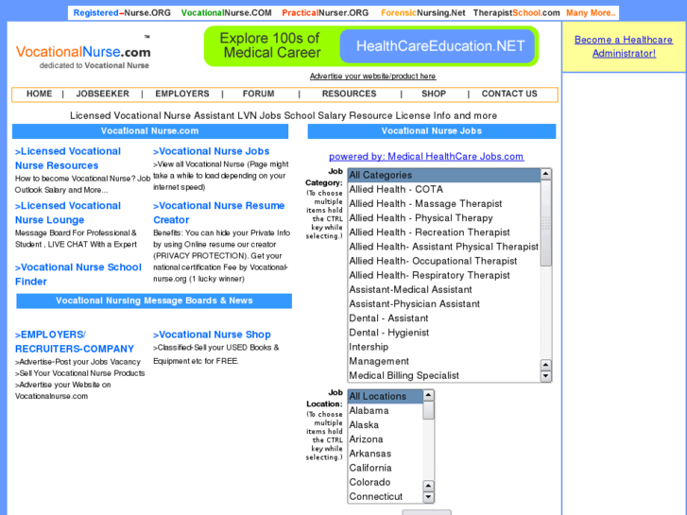Select Management category
Screen dimensions: 687x515
444,361
